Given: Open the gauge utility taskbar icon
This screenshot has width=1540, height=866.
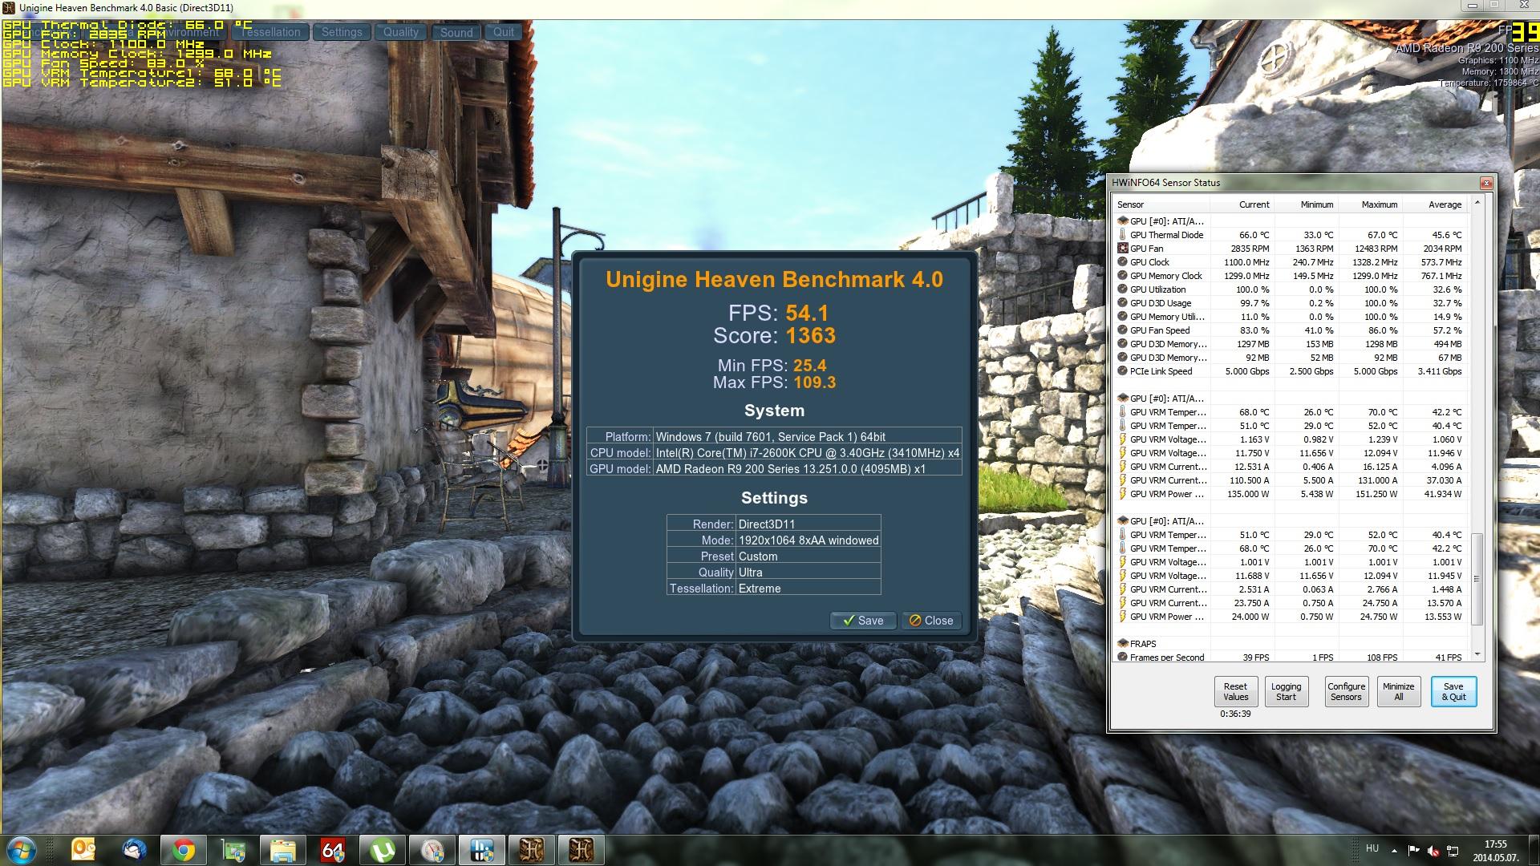Looking at the screenshot, I should point(432,850).
